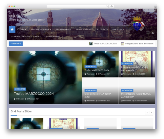Expand the ATTIVITA' dropdown menu
The image size is (164, 139).
(x=102, y=29)
